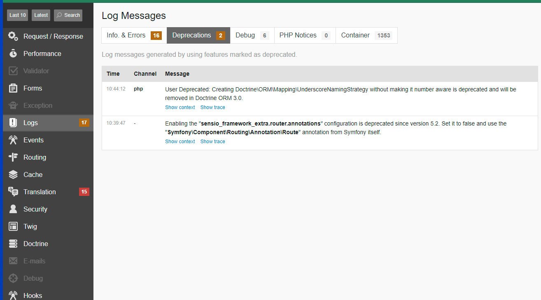Open the Cache layers icon
Screen dimensions: 541x300
(x=13, y=174)
